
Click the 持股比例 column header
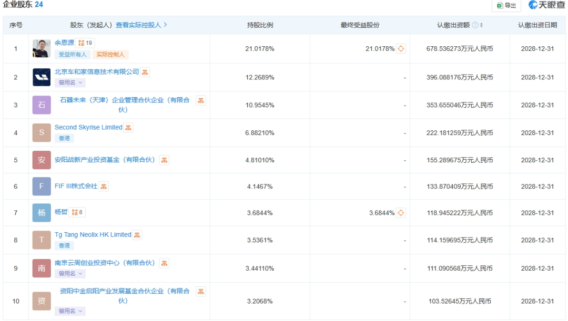coord(260,25)
